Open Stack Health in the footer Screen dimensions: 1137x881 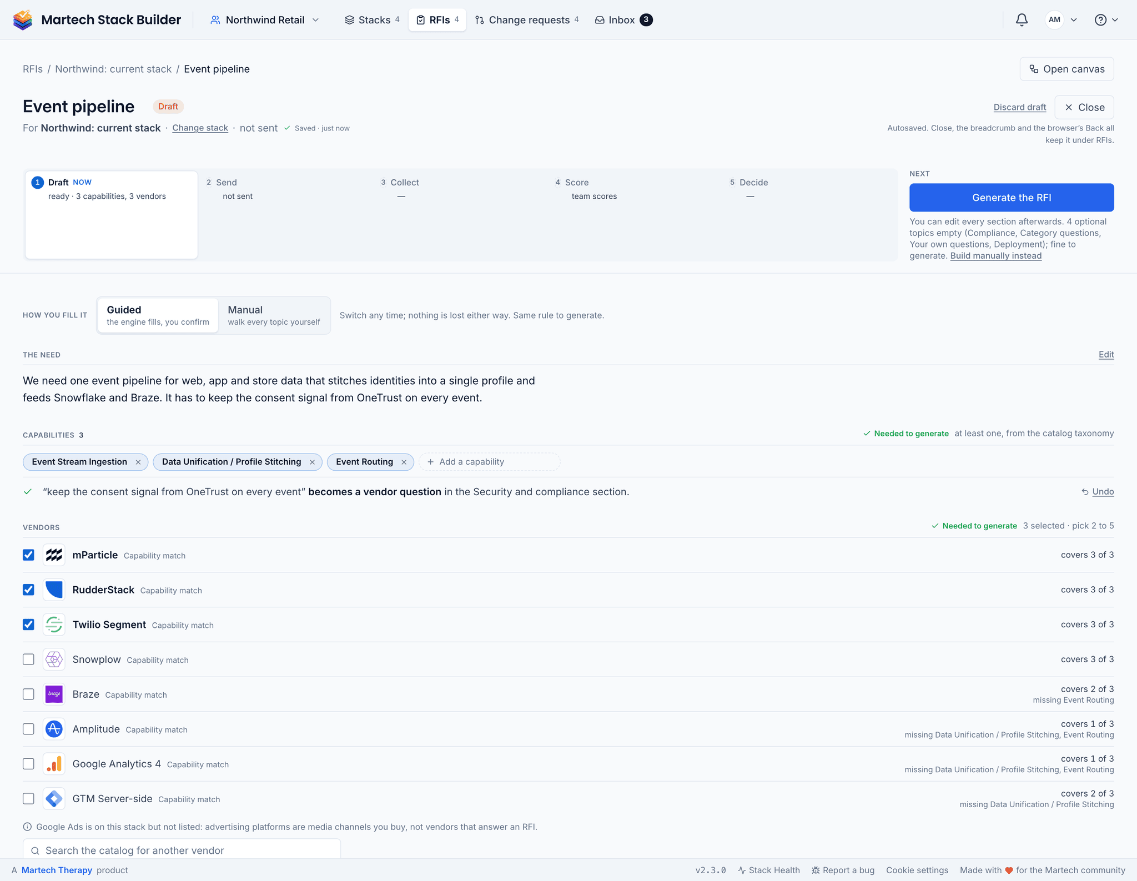click(769, 870)
